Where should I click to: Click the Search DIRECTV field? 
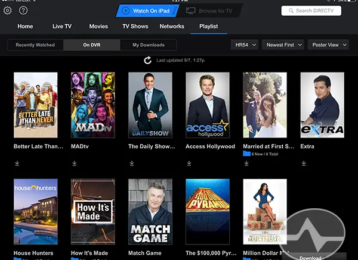(x=311, y=11)
